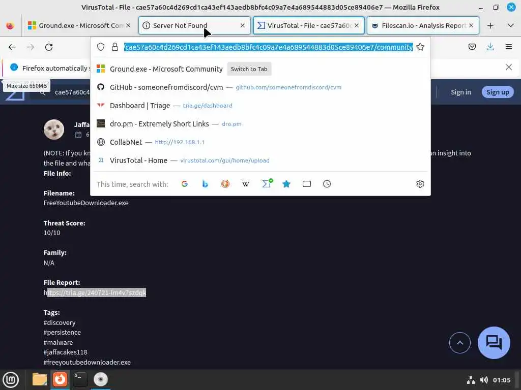Open a new tab with plus button
The height and width of the screenshot is (390, 521).
coord(490,25)
